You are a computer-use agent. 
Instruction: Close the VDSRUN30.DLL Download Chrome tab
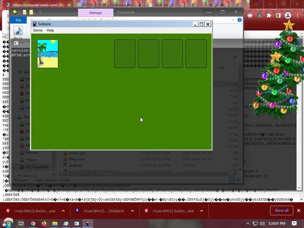140,5
